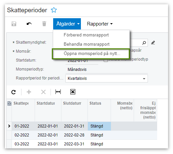Click the fit-to-screen column width icon
Screen dimensions: 173x154
click(58, 92)
